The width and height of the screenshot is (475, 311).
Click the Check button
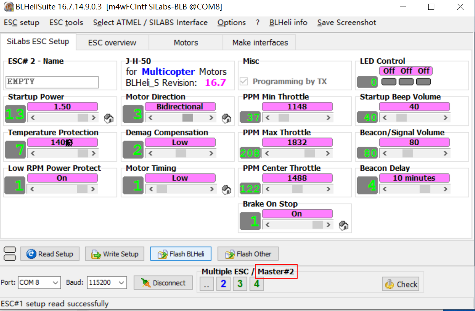(401, 284)
